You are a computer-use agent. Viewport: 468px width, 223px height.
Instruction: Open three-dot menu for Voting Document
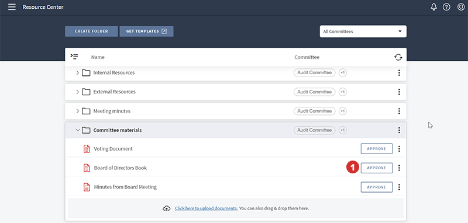point(399,149)
